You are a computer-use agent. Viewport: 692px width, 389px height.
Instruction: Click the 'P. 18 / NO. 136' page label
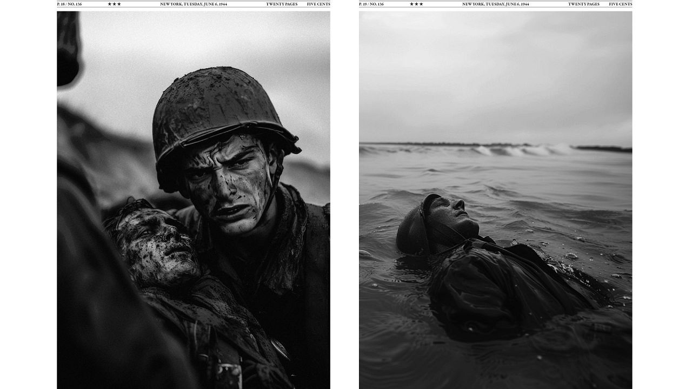click(70, 4)
